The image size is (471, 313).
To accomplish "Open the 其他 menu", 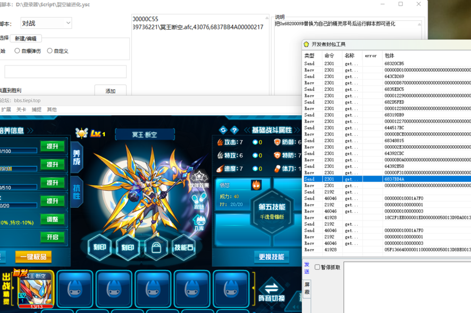I will [52, 109].
